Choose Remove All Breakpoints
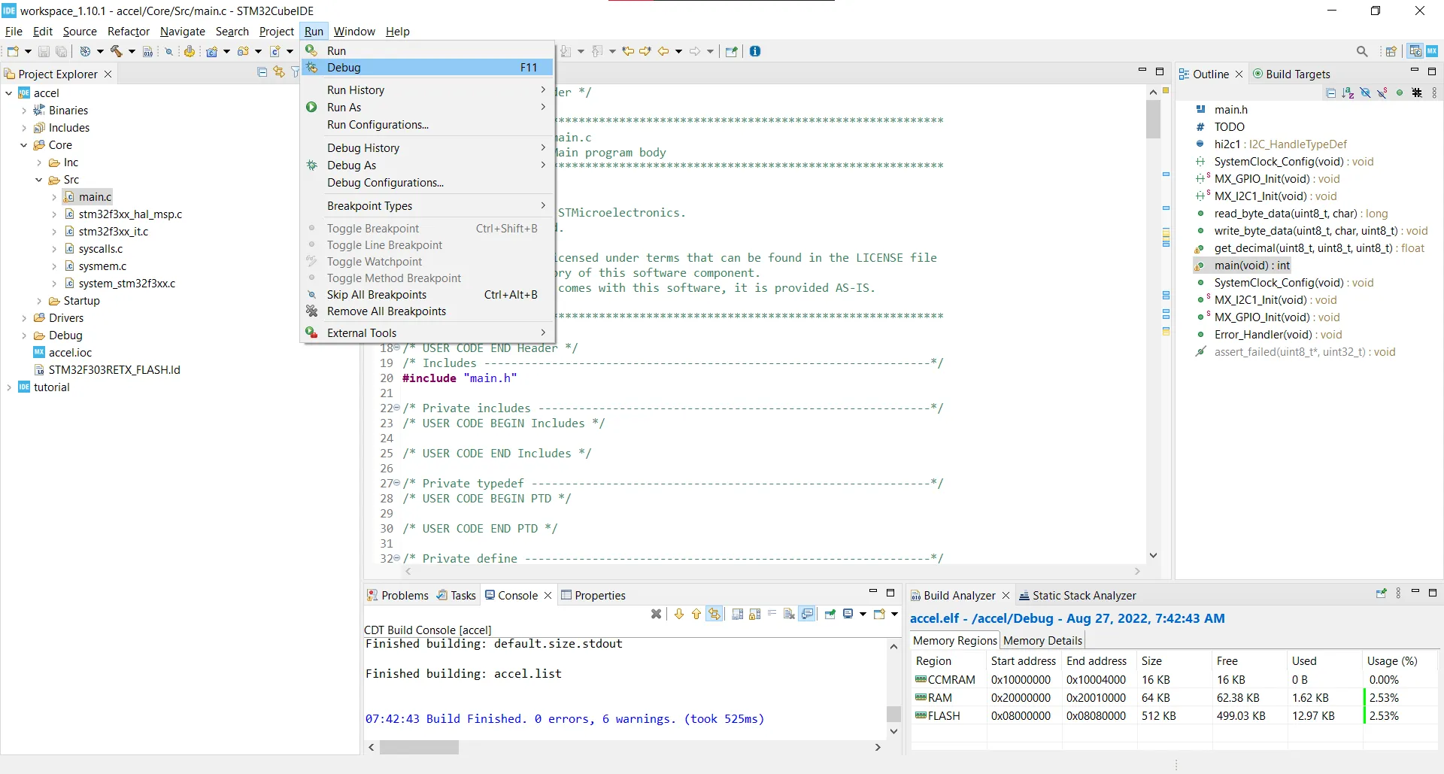1444x774 pixels. point(427,311)
